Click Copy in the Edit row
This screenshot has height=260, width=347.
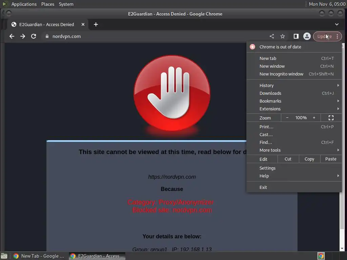pyautogui.click(x=309, y=159)
